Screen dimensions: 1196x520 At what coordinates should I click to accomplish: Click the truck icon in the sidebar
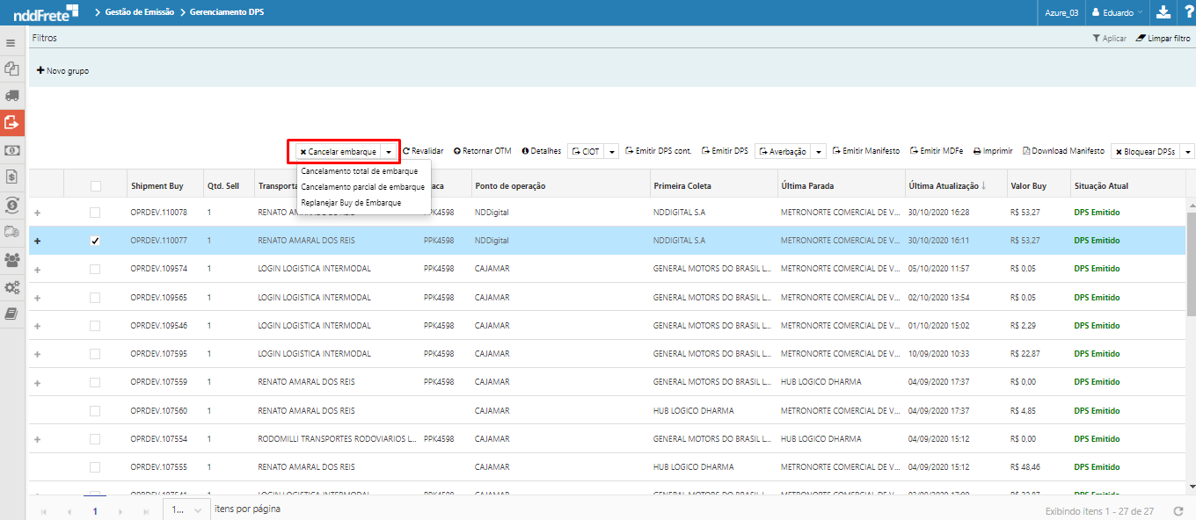[x=12, y=95]
